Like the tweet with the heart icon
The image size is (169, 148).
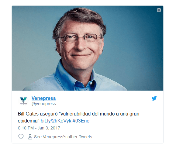point(21,137)
